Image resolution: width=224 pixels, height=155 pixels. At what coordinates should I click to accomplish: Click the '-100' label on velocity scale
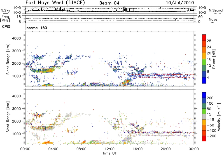[x=211, y=131]
